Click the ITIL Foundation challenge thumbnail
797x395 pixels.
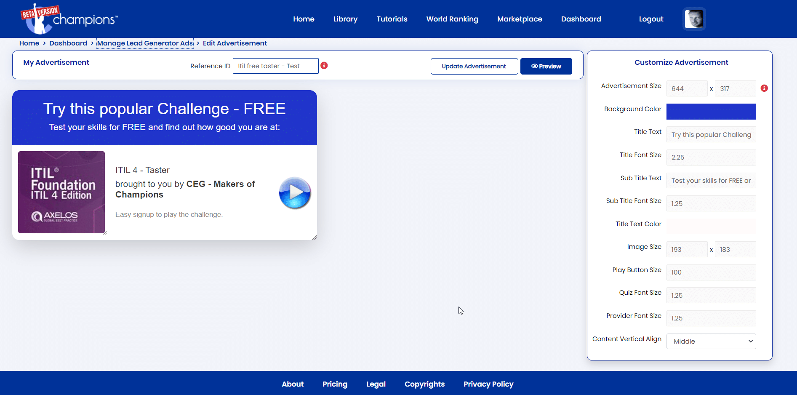click(61, 192)
